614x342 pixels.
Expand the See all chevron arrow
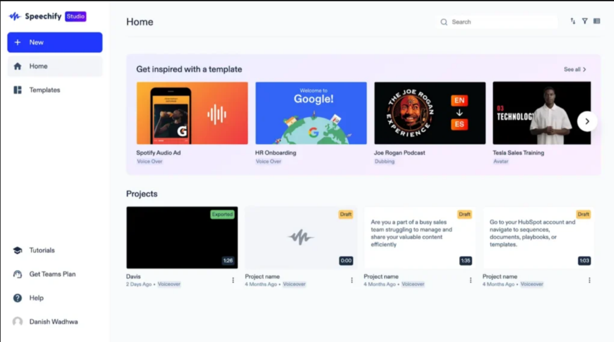pyautogui.click(x=584, y=70)
